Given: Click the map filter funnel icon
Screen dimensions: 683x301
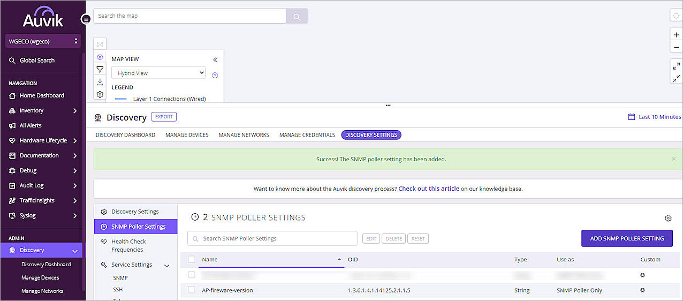Looking at the screenshot, I should [100, 69].
